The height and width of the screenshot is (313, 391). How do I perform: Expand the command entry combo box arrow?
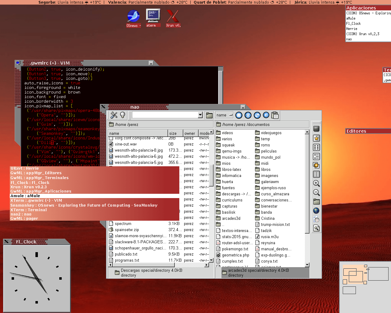point(200,115)
